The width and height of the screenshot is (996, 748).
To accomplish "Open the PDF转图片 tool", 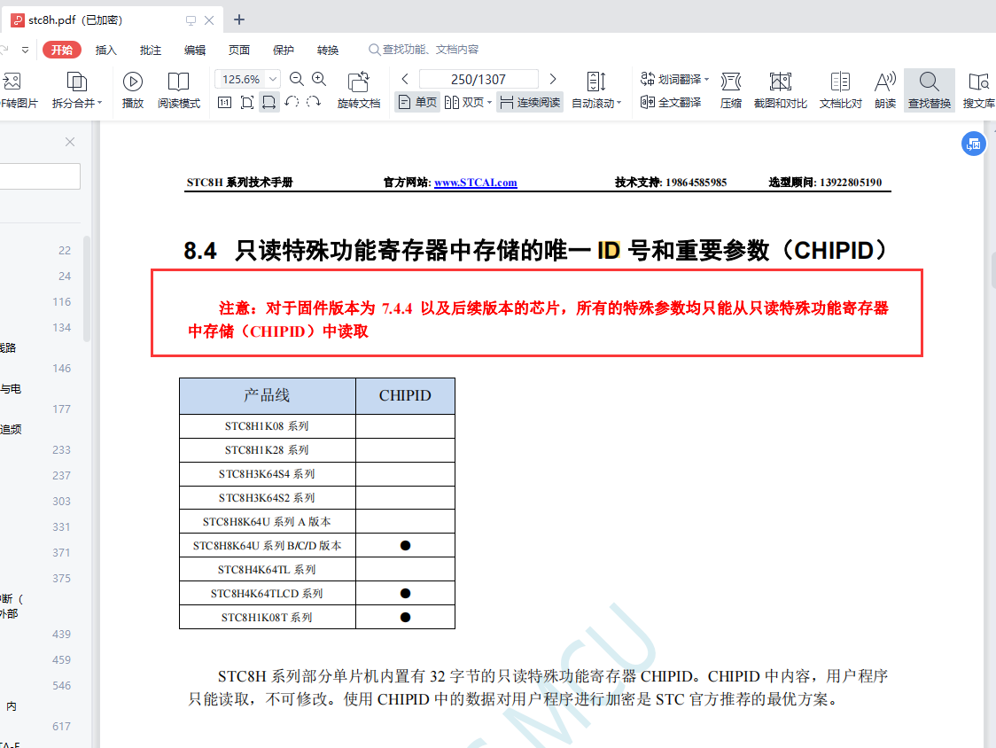I will coord(18,90).
